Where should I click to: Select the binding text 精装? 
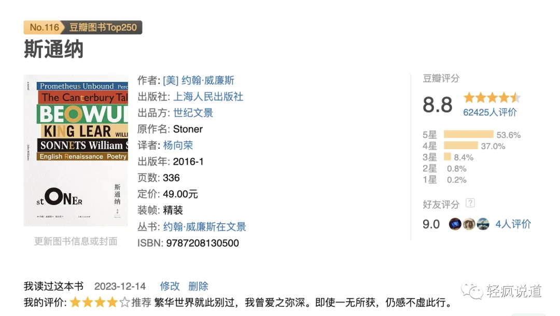[173, 210]
